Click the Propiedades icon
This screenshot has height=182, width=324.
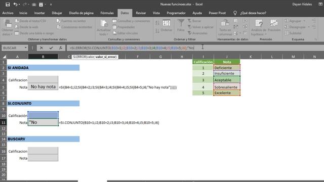coord(114,27)
